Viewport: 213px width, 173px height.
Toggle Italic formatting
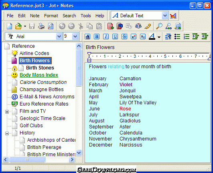106,37
